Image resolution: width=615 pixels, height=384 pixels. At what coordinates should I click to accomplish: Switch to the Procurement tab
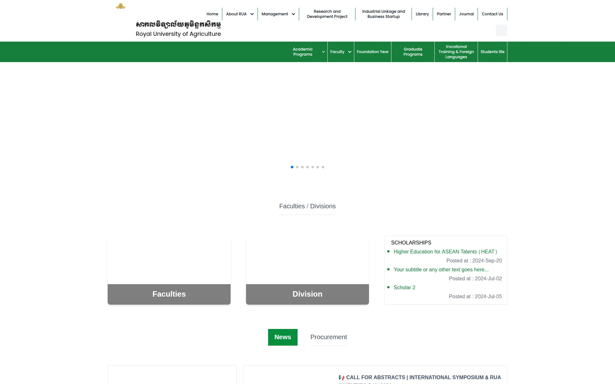pos(329,337)
